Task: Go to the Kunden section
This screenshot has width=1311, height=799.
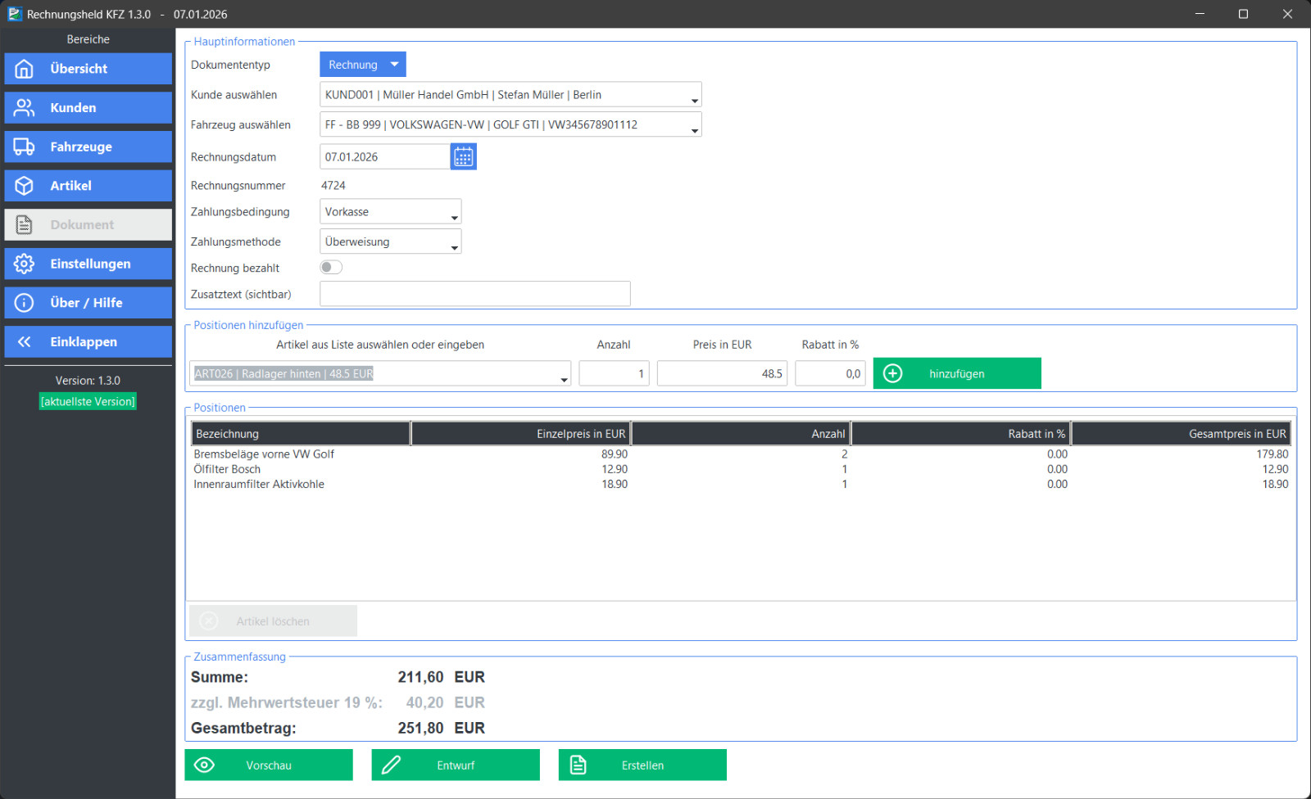Action: point(88,107)
